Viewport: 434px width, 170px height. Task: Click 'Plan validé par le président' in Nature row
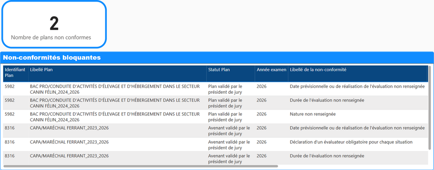[x=225, y=117]
